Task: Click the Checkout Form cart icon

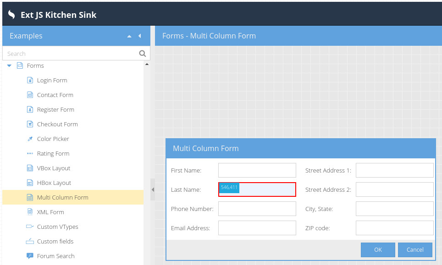Action: tap(30, 124)
